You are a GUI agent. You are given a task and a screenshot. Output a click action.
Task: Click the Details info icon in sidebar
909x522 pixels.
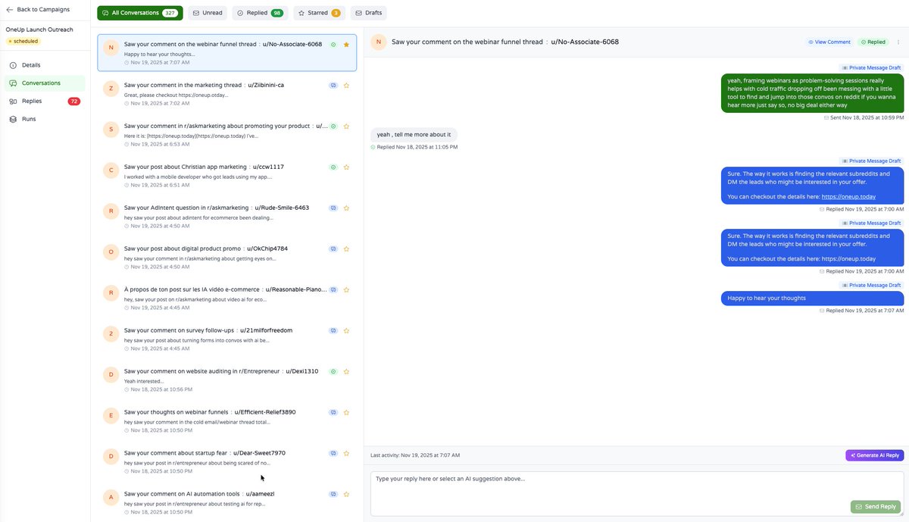pos(13,65)
